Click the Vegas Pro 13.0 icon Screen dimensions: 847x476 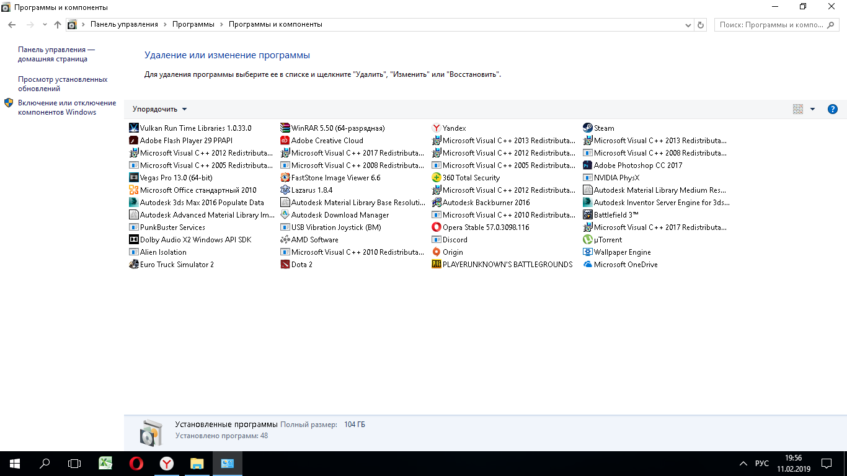click(x=134, y=178)
